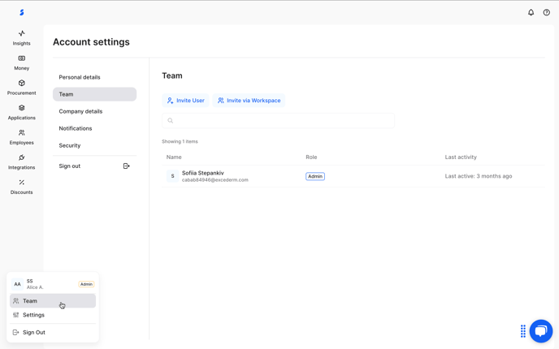Open notifications bell icon
Screen dimensions: 559x349
[x=531, y=12]
